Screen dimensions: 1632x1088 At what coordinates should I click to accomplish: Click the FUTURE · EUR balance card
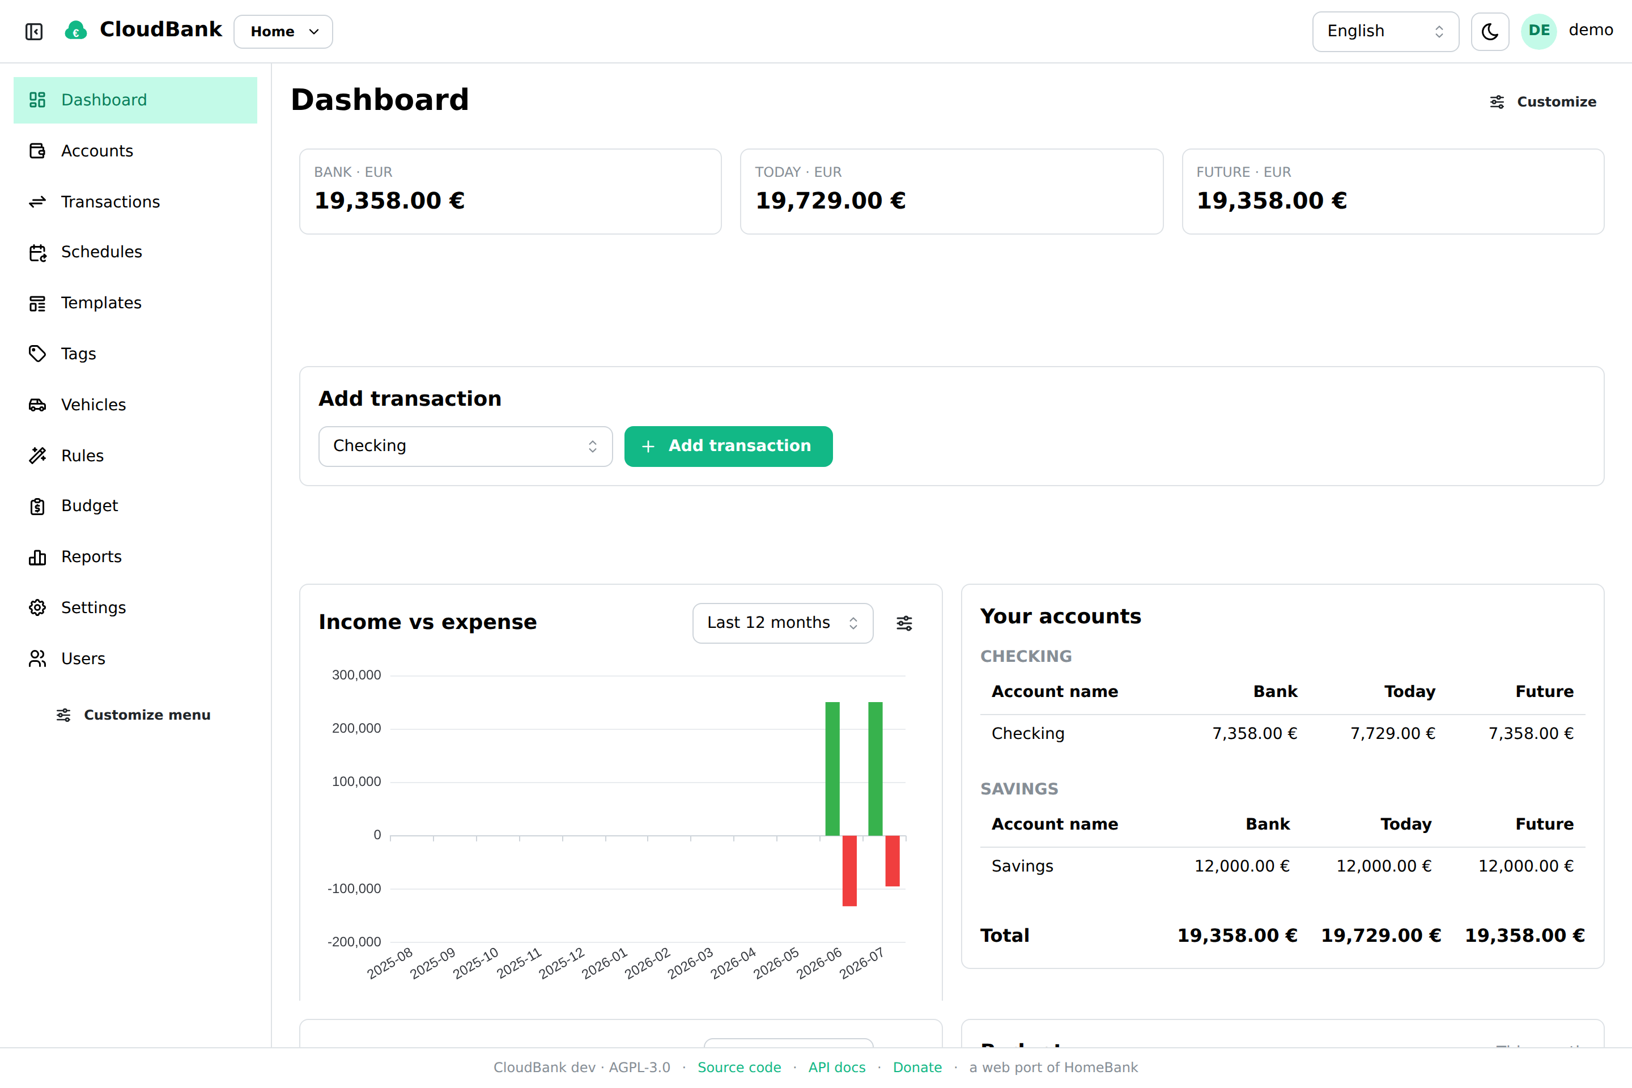pos(1393,192)
